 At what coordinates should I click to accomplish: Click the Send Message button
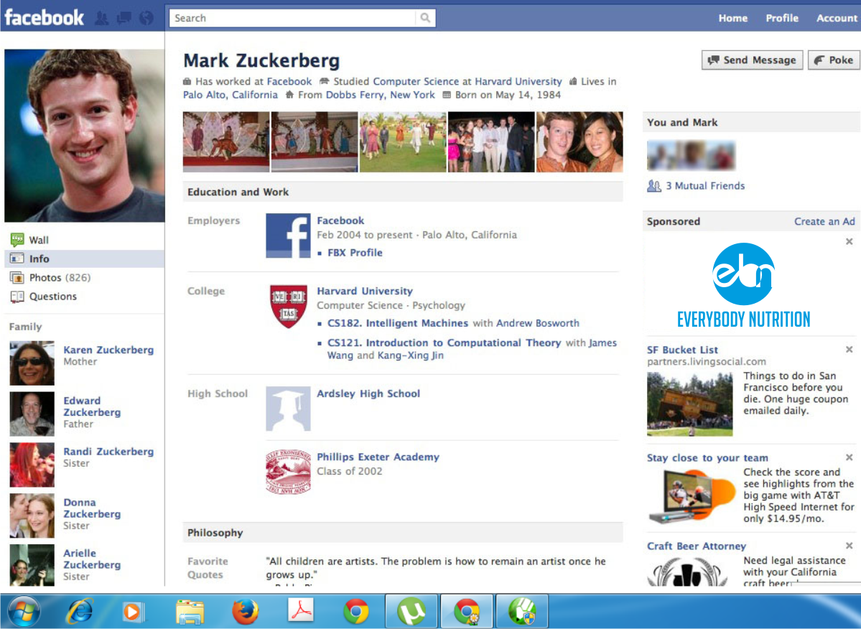tap(752, 60)
